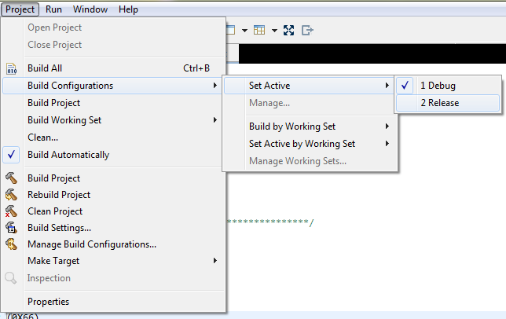The height and width of the screenshot is (319, 506).
Task: Click the full-screen arrows toolbar icon
Action: point(288,30)
